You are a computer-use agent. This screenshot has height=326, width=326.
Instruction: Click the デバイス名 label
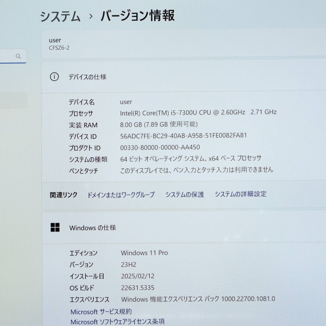(81, 102)
